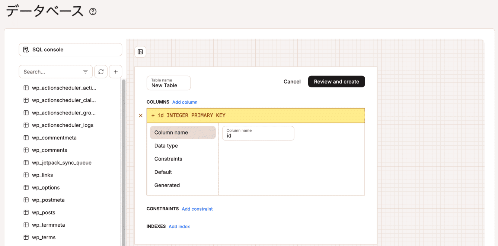This screenshot has width=498, height=246.
Task: Click the help question mark icon
Action: (x=93, y=12)
